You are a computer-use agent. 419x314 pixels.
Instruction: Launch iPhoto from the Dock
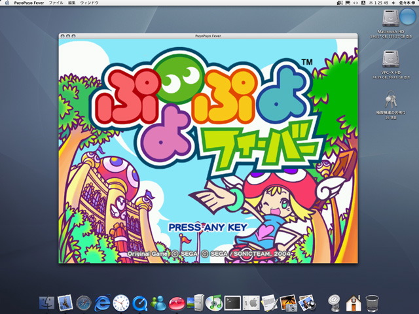tap(306, 303)
